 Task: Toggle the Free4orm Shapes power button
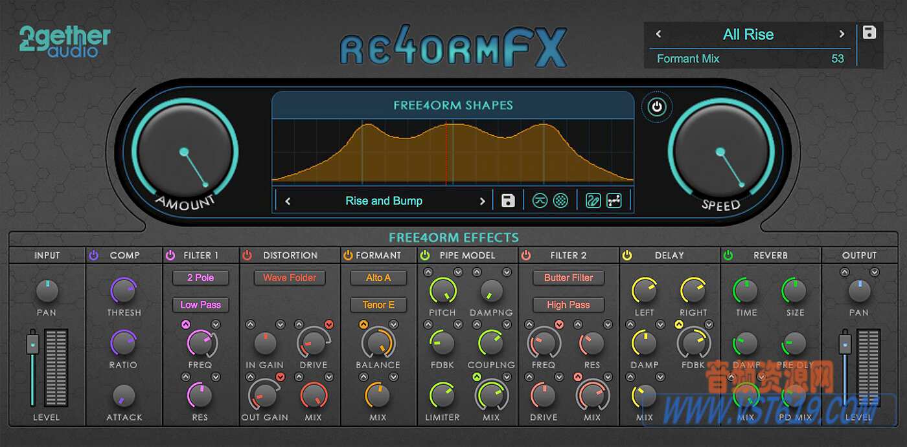coord(657,107)
